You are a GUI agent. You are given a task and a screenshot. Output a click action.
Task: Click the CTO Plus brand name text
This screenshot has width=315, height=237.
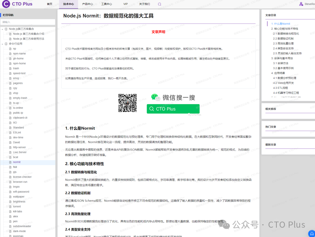[x=22, y=4]
